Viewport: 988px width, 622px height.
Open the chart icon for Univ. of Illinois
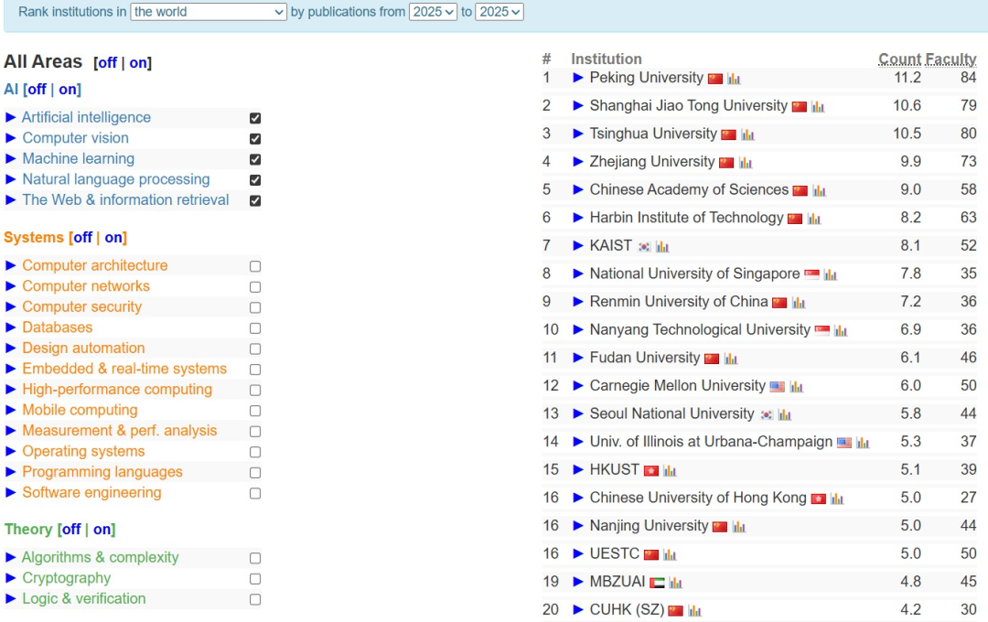click(863, 443)
